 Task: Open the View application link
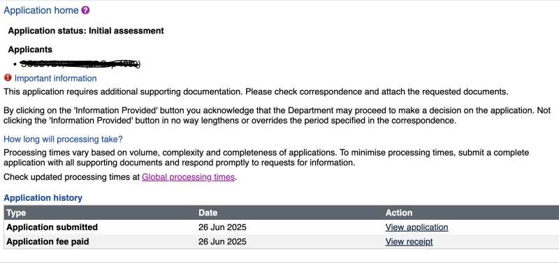pyautogui.click(x=416, y=227)
